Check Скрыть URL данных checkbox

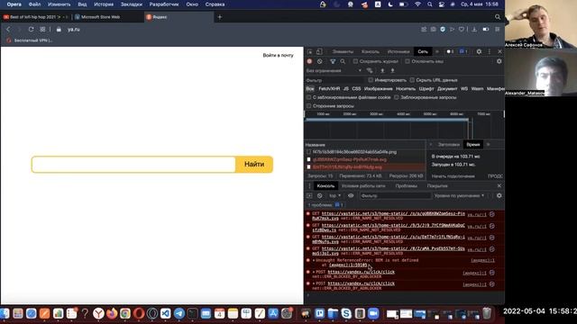coord(412,80)
